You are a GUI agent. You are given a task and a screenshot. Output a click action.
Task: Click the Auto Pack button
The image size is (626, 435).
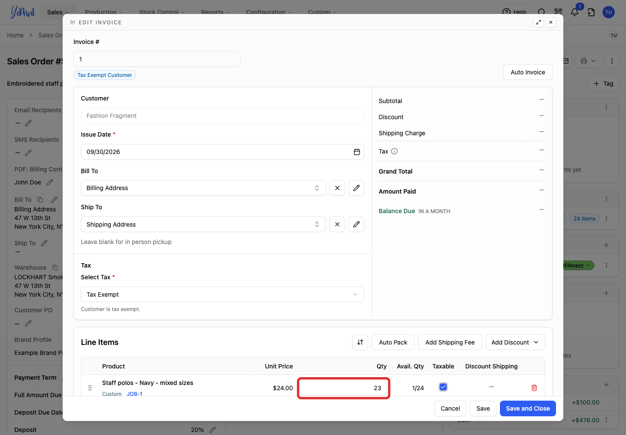(x=393, y=342)
